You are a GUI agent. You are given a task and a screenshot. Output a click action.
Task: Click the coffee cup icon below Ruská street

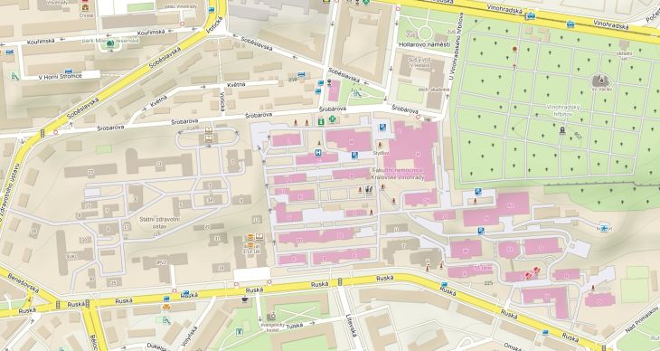[244, 299]
